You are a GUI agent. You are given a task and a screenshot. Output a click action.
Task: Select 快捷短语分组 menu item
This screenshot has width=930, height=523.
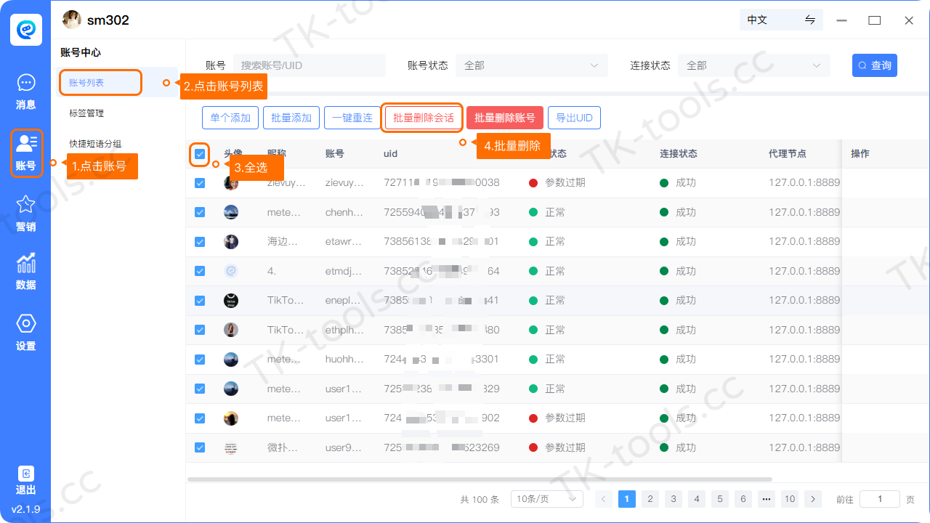(95, 144)
